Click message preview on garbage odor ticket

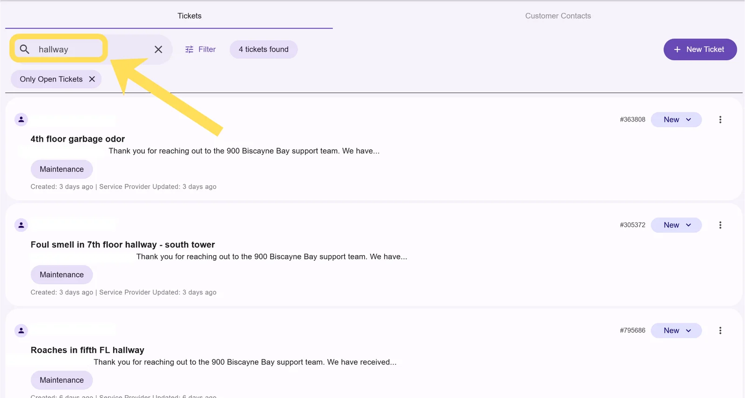click(244, 151)
